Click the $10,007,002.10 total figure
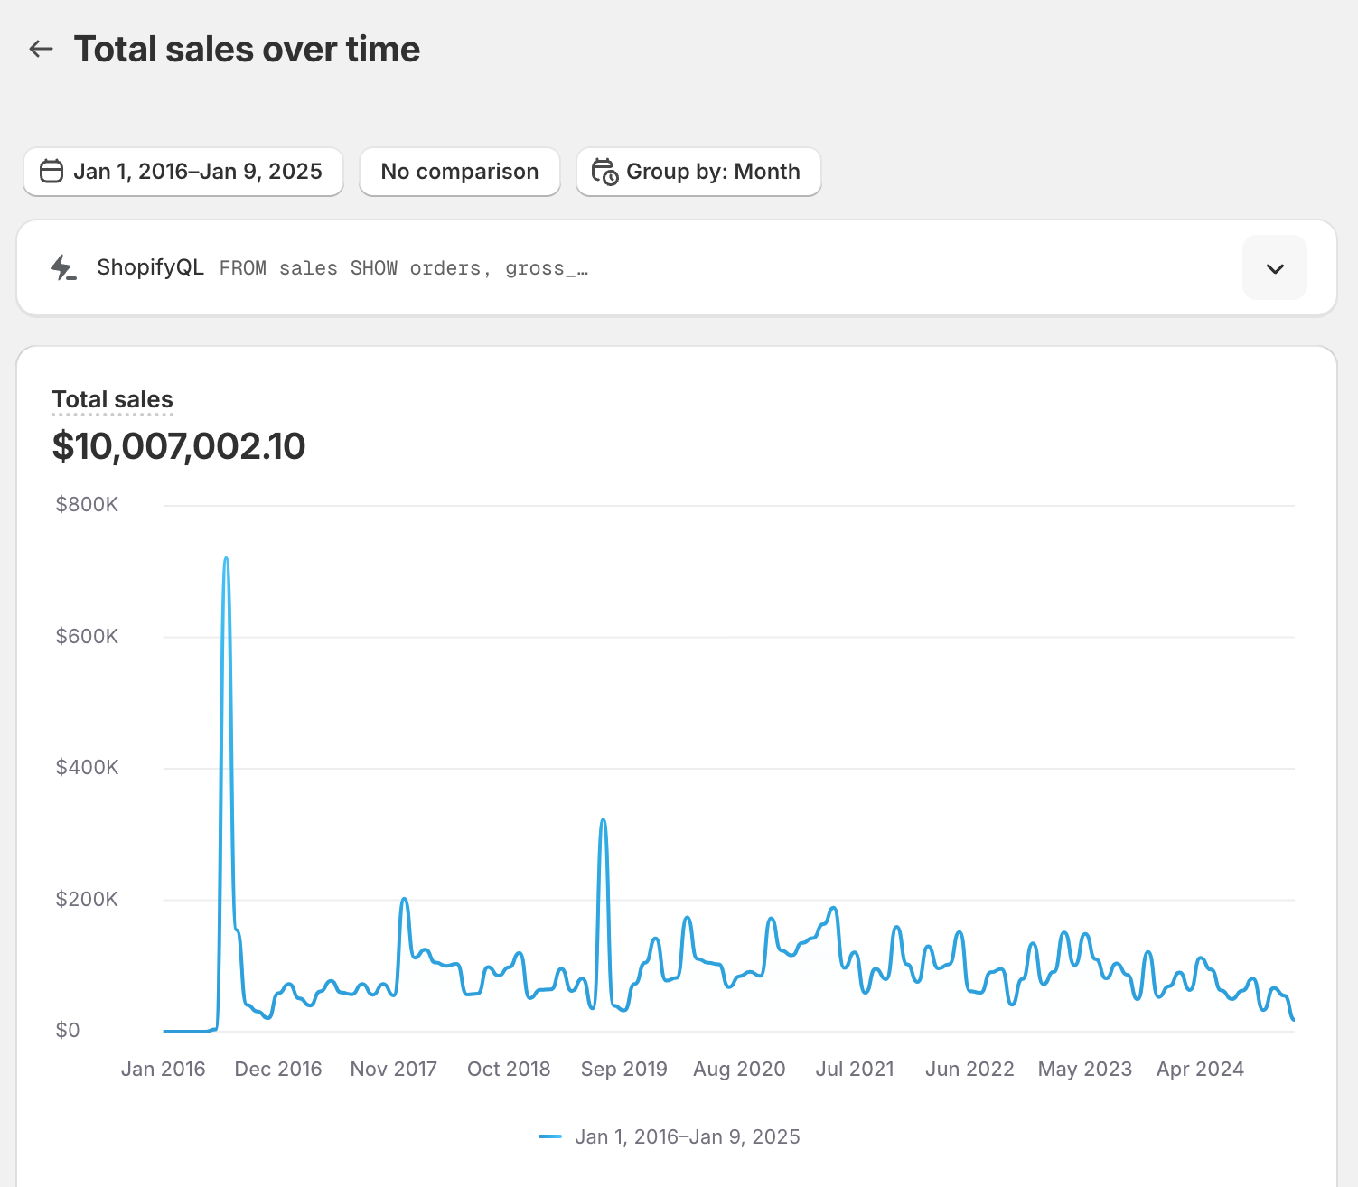1358x1187 pixels. 179,445
